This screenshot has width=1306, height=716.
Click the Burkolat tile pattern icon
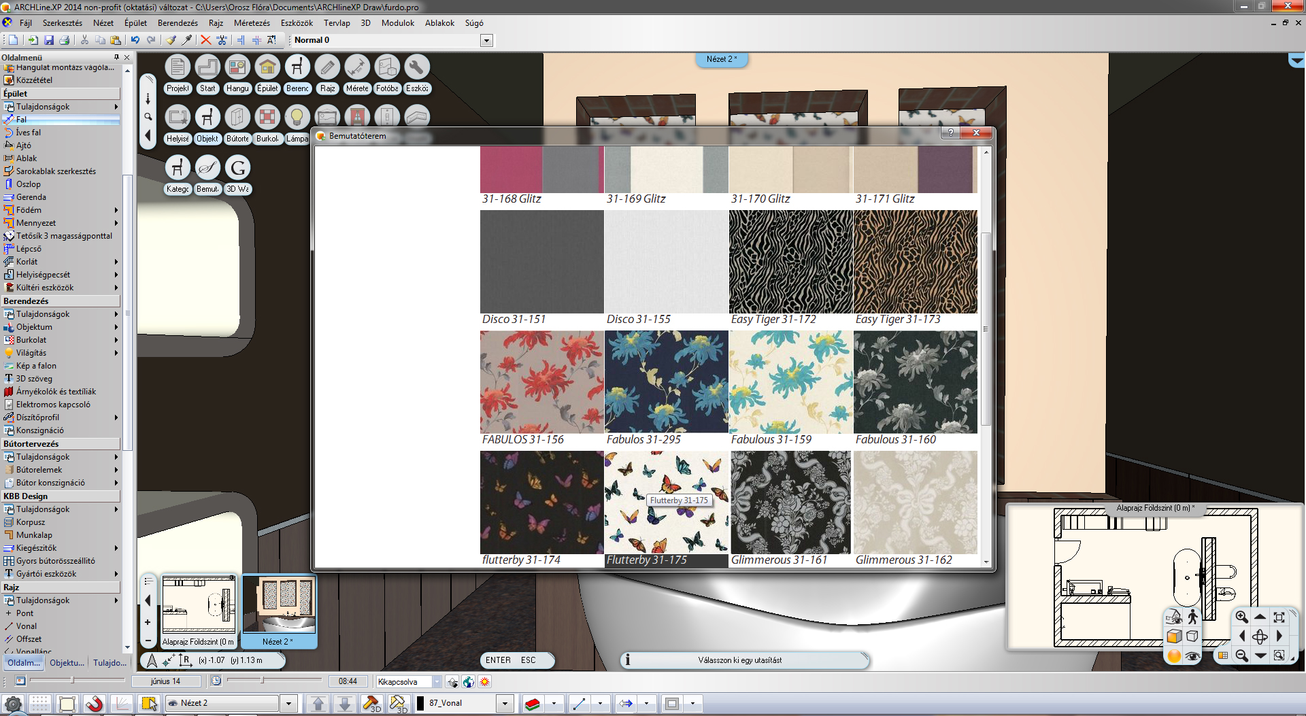267,118
